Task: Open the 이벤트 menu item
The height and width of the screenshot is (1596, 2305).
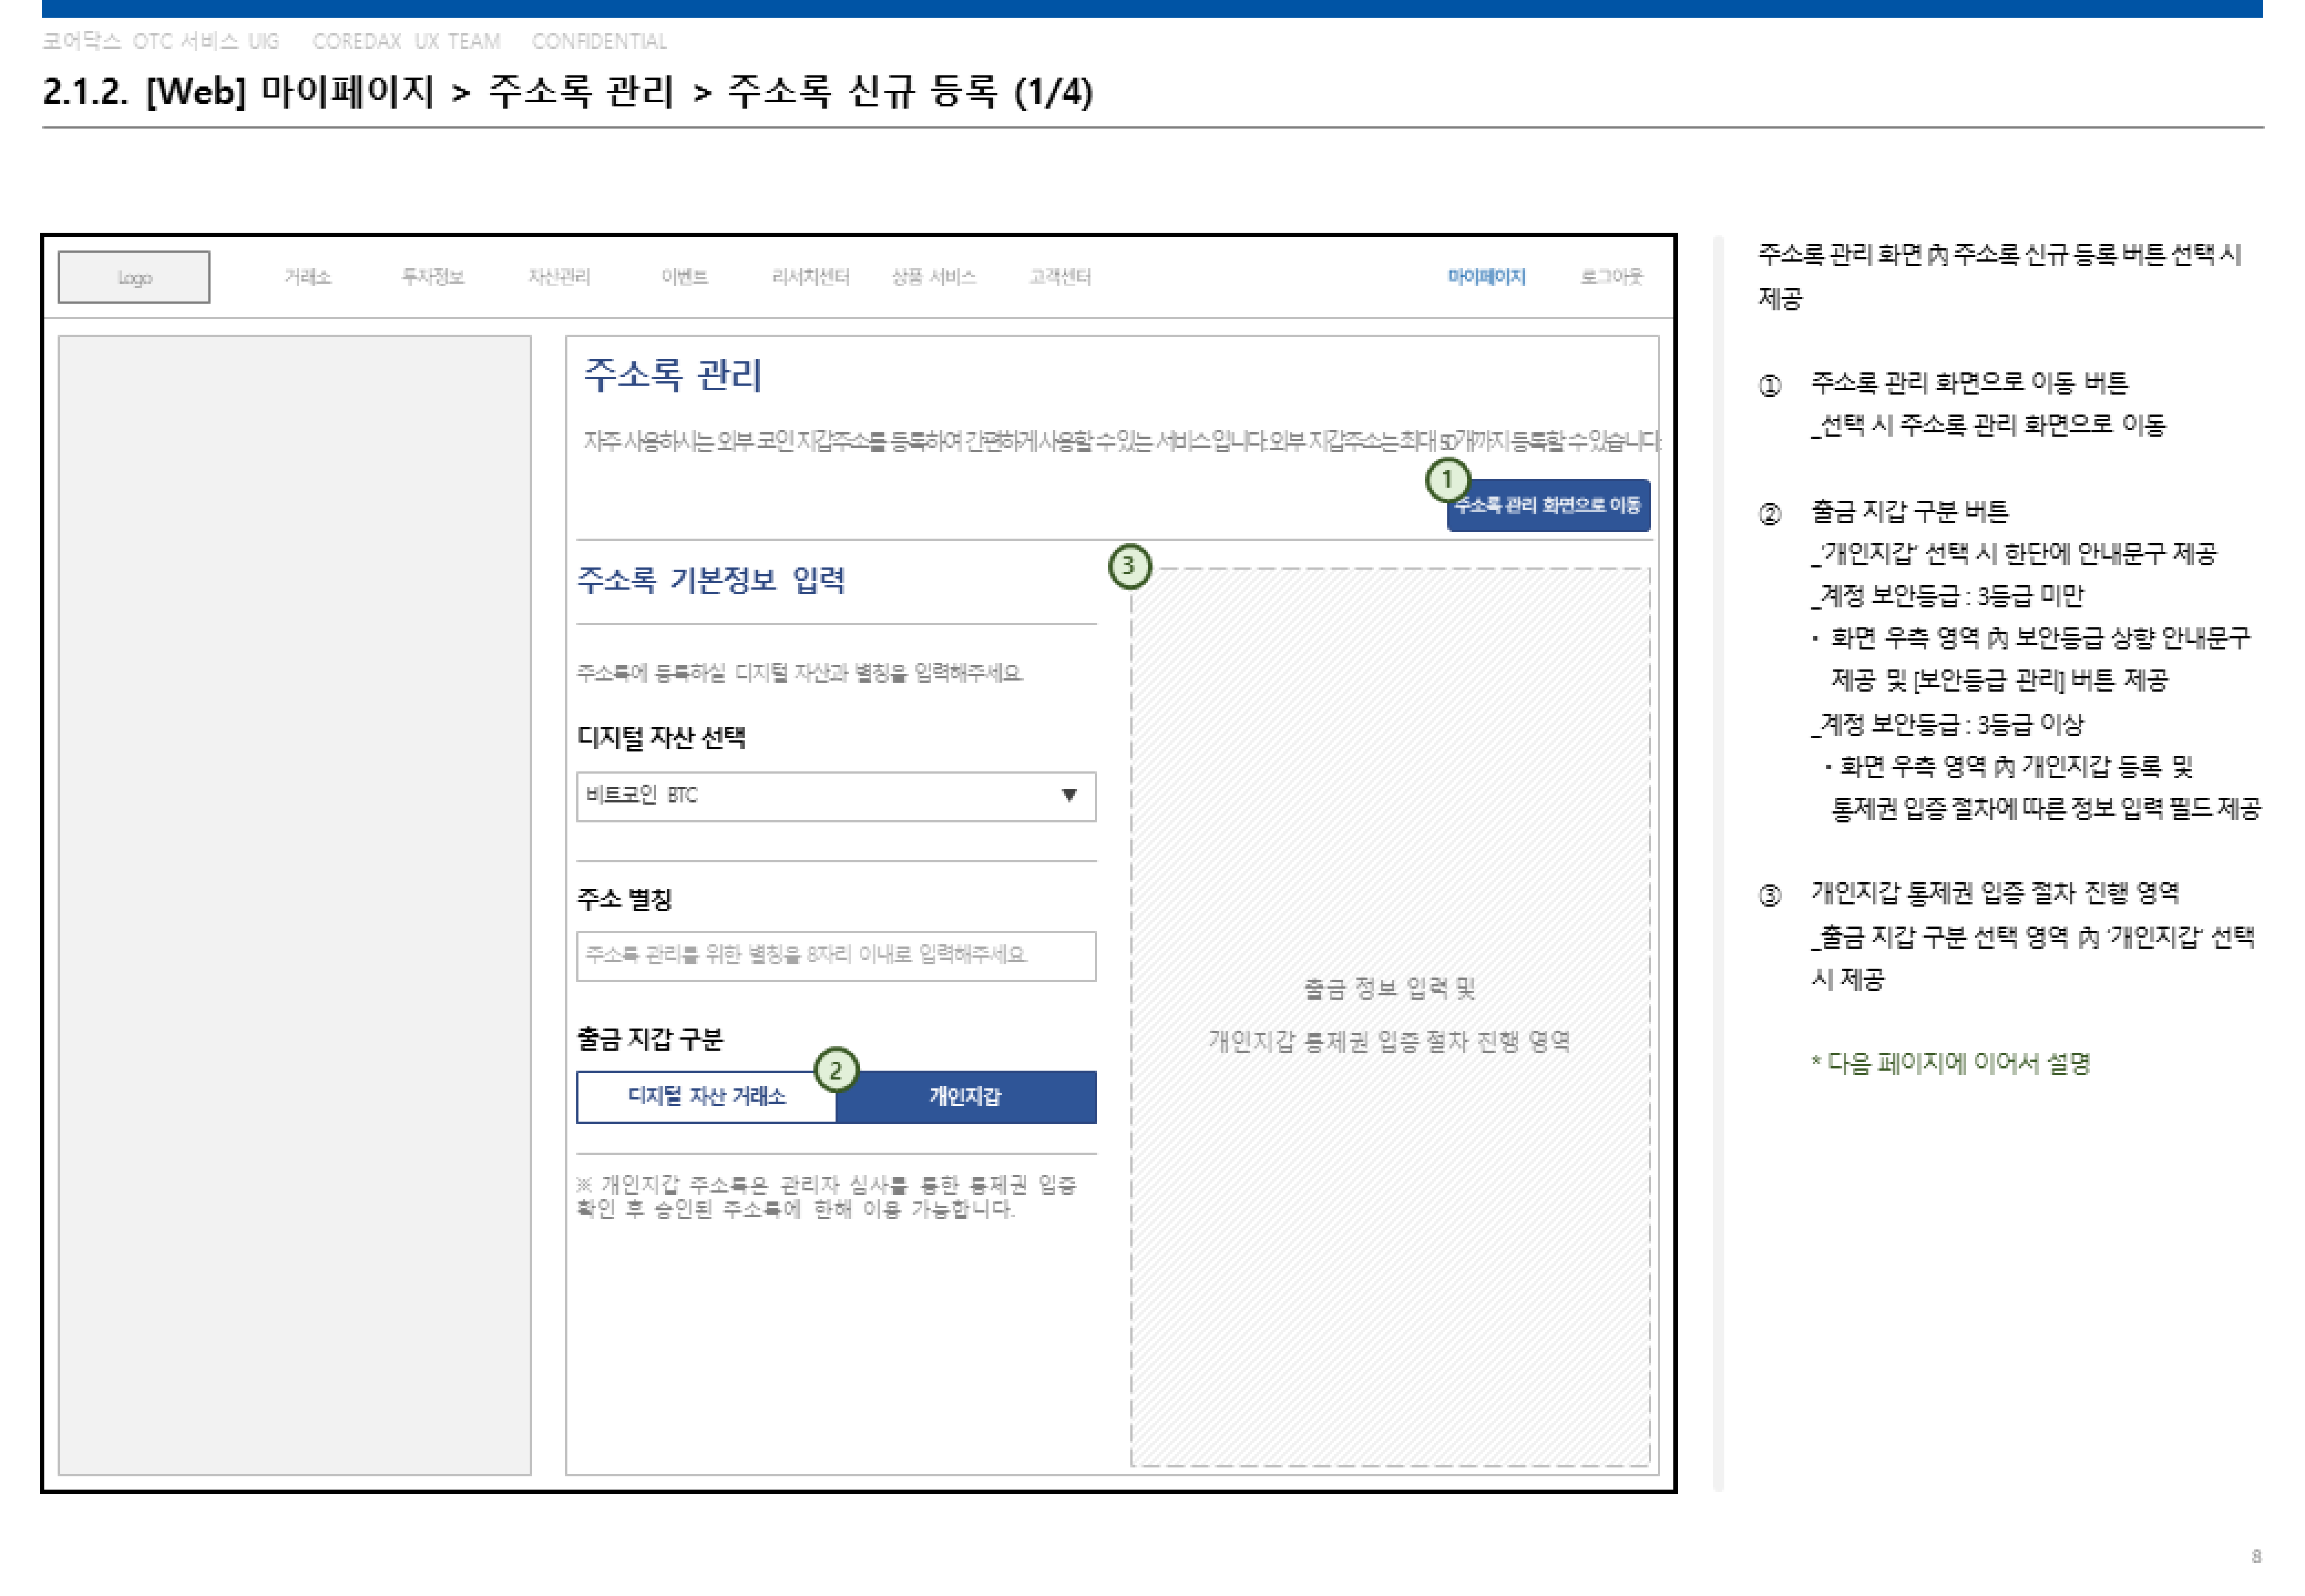Action: 685,277
